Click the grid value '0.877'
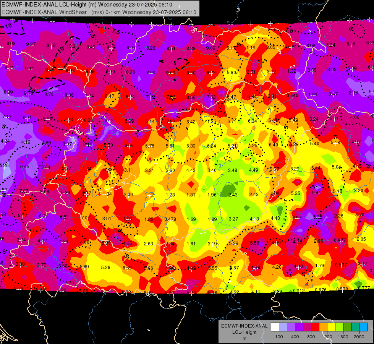 point(340,240)
